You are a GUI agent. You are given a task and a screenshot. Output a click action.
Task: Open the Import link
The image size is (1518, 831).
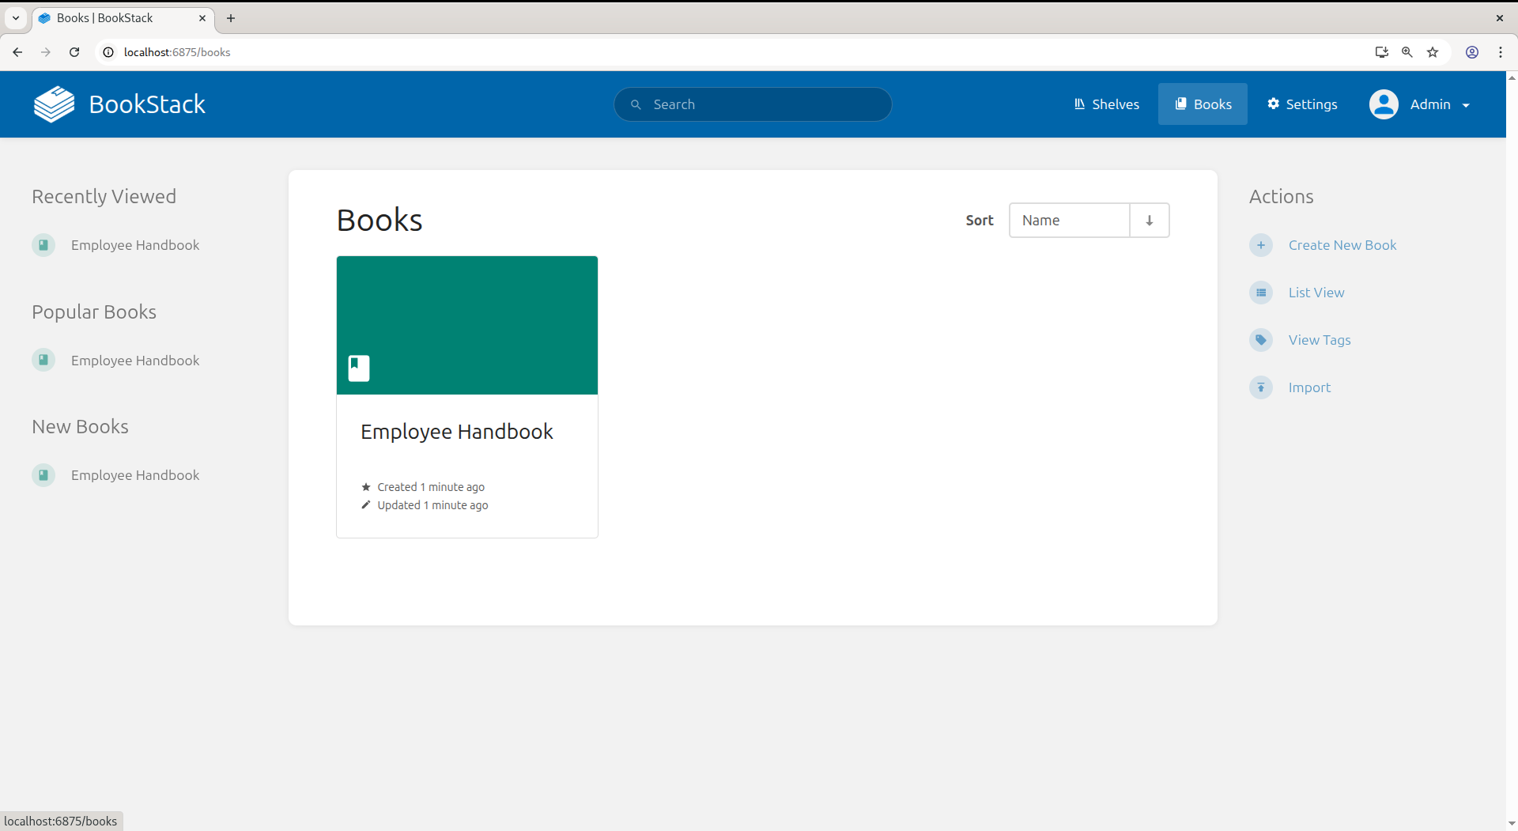(1309, 387)
